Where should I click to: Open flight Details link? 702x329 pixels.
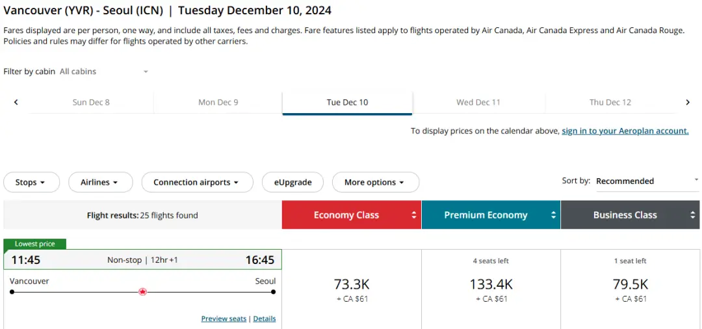pyautogui.click(x=265, y=319)
